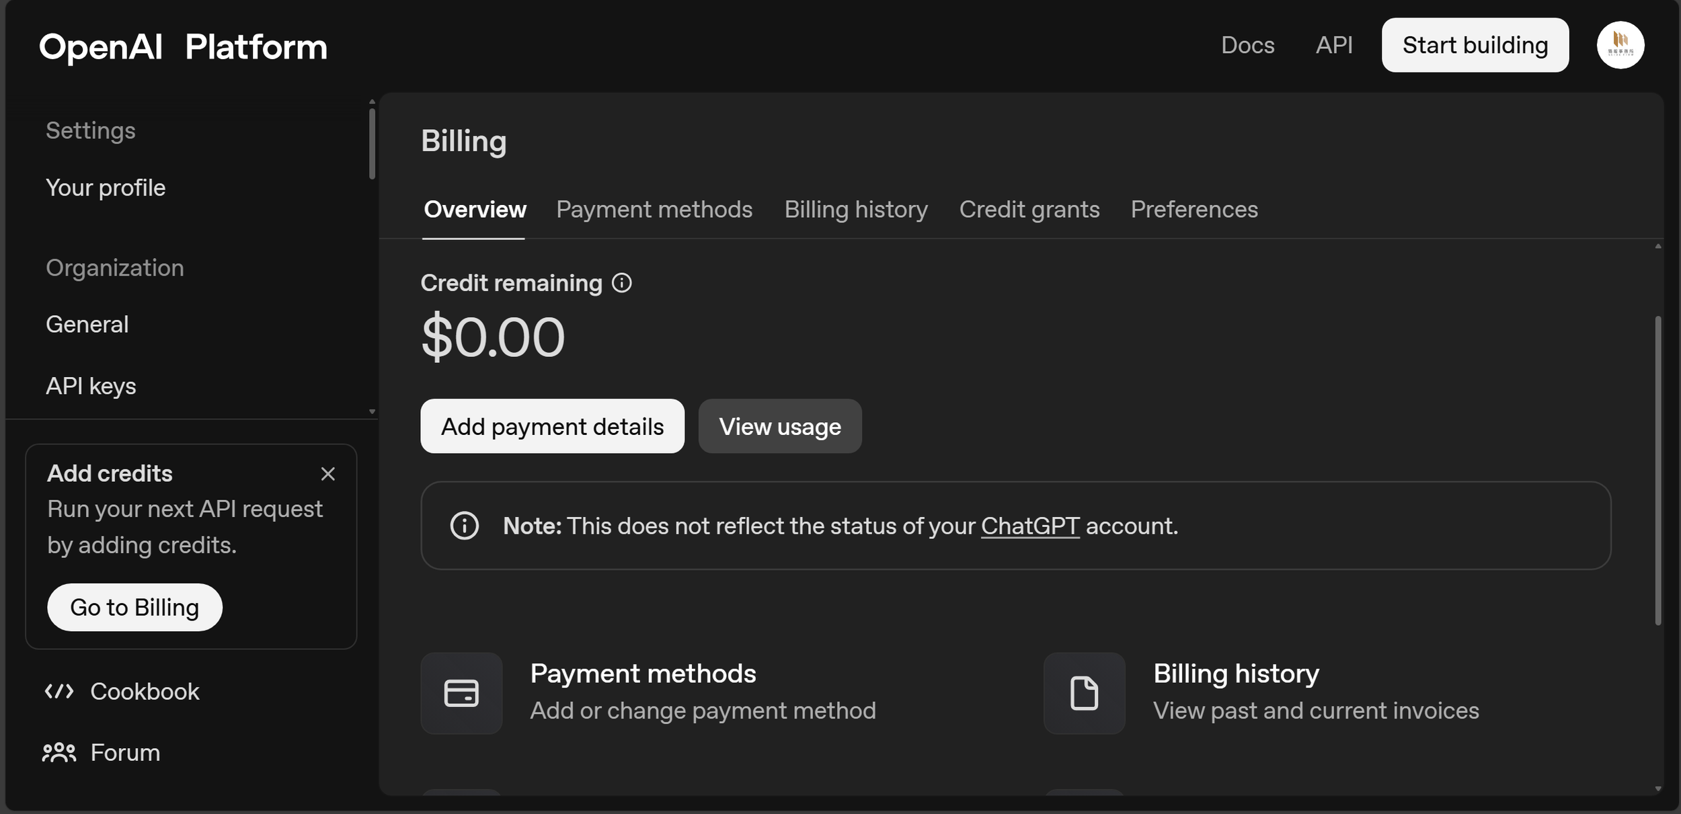Select the Credit grants tab

click(x=1029, y=210)
